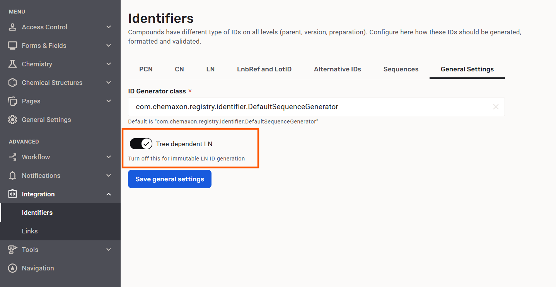Click the Access Control person icon
This screenshot has width=556, height=287.
click(13, 27)
